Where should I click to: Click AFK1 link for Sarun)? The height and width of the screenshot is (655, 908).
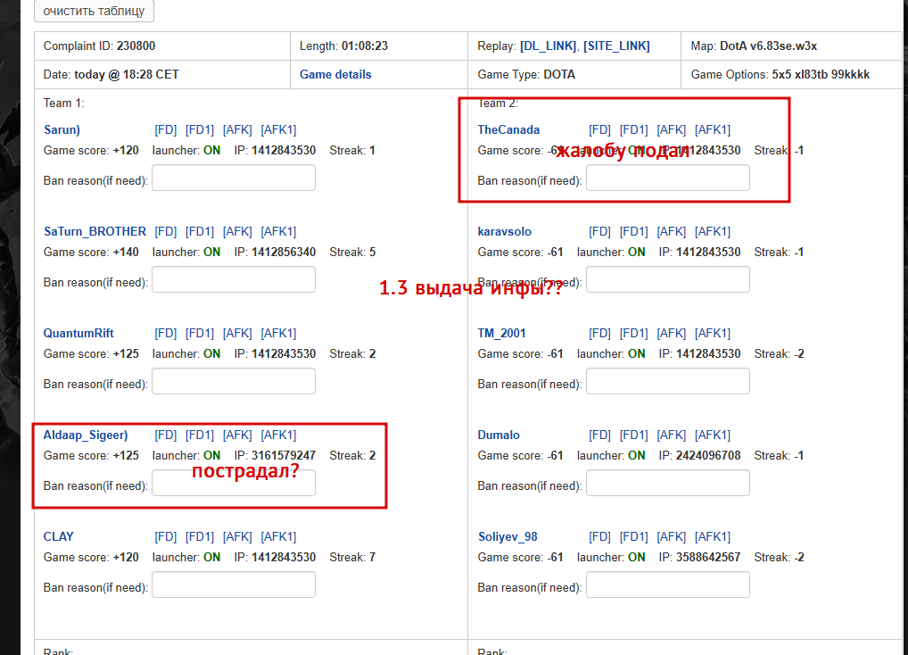[x=278, y=129]
